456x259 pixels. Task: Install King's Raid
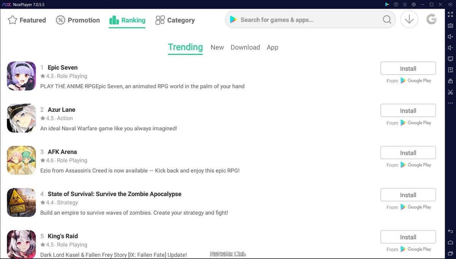(408, 237)
